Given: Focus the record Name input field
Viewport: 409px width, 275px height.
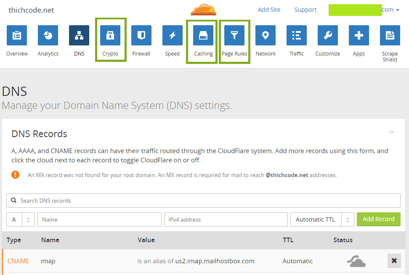Looking at the screenshot, I should point(99,219).
